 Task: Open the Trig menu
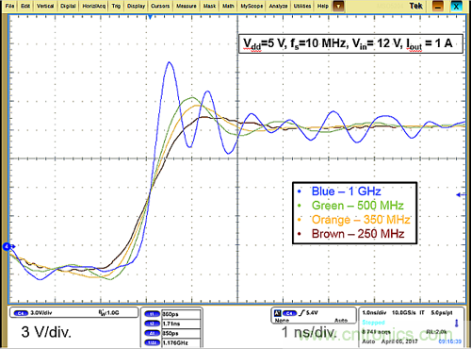tap(116, 6)
